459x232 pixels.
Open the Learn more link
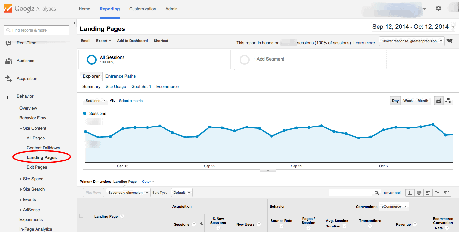(x=364, y=43)
